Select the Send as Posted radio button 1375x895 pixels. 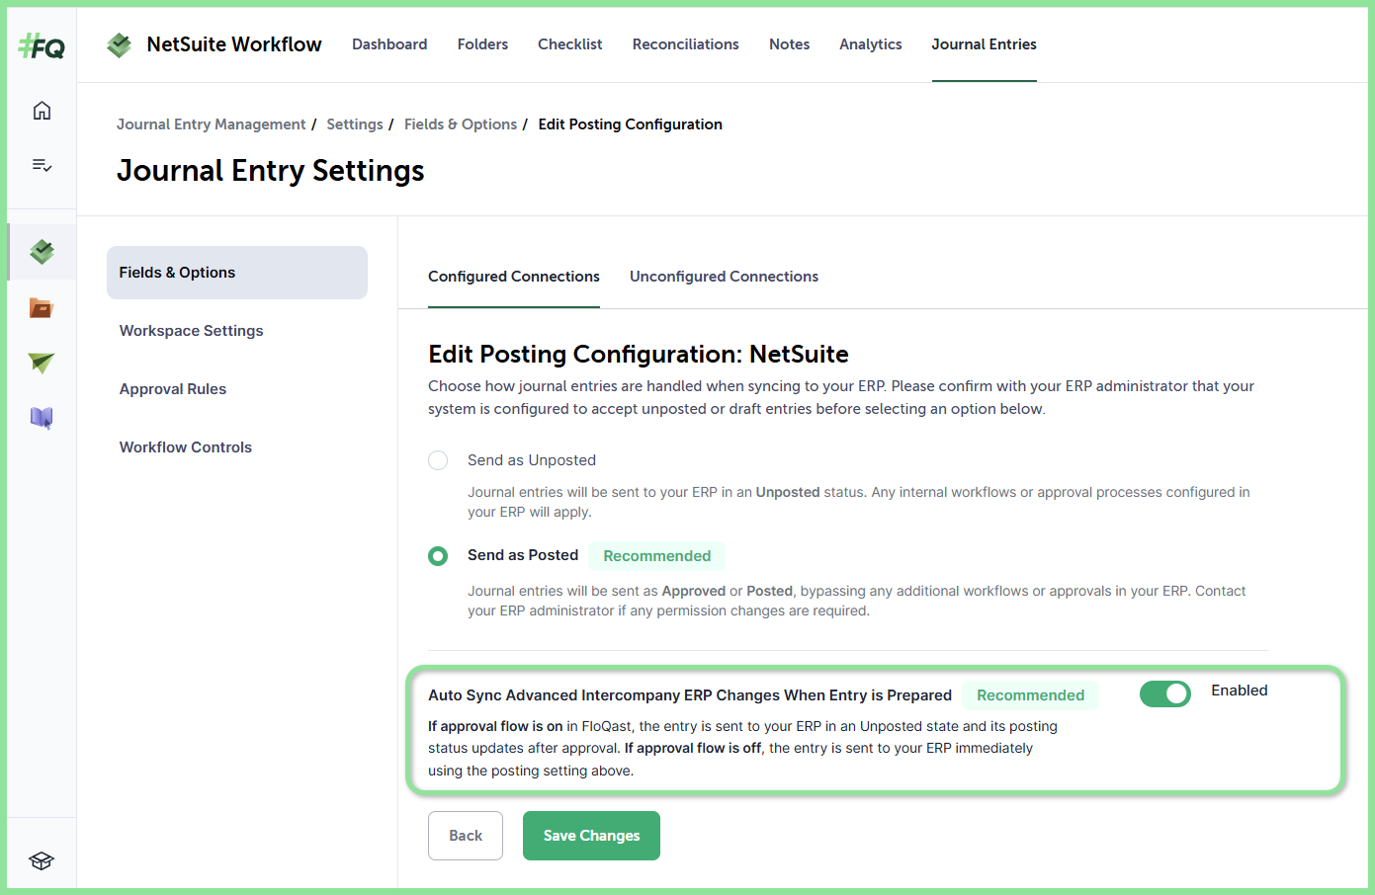click(438, 556)
